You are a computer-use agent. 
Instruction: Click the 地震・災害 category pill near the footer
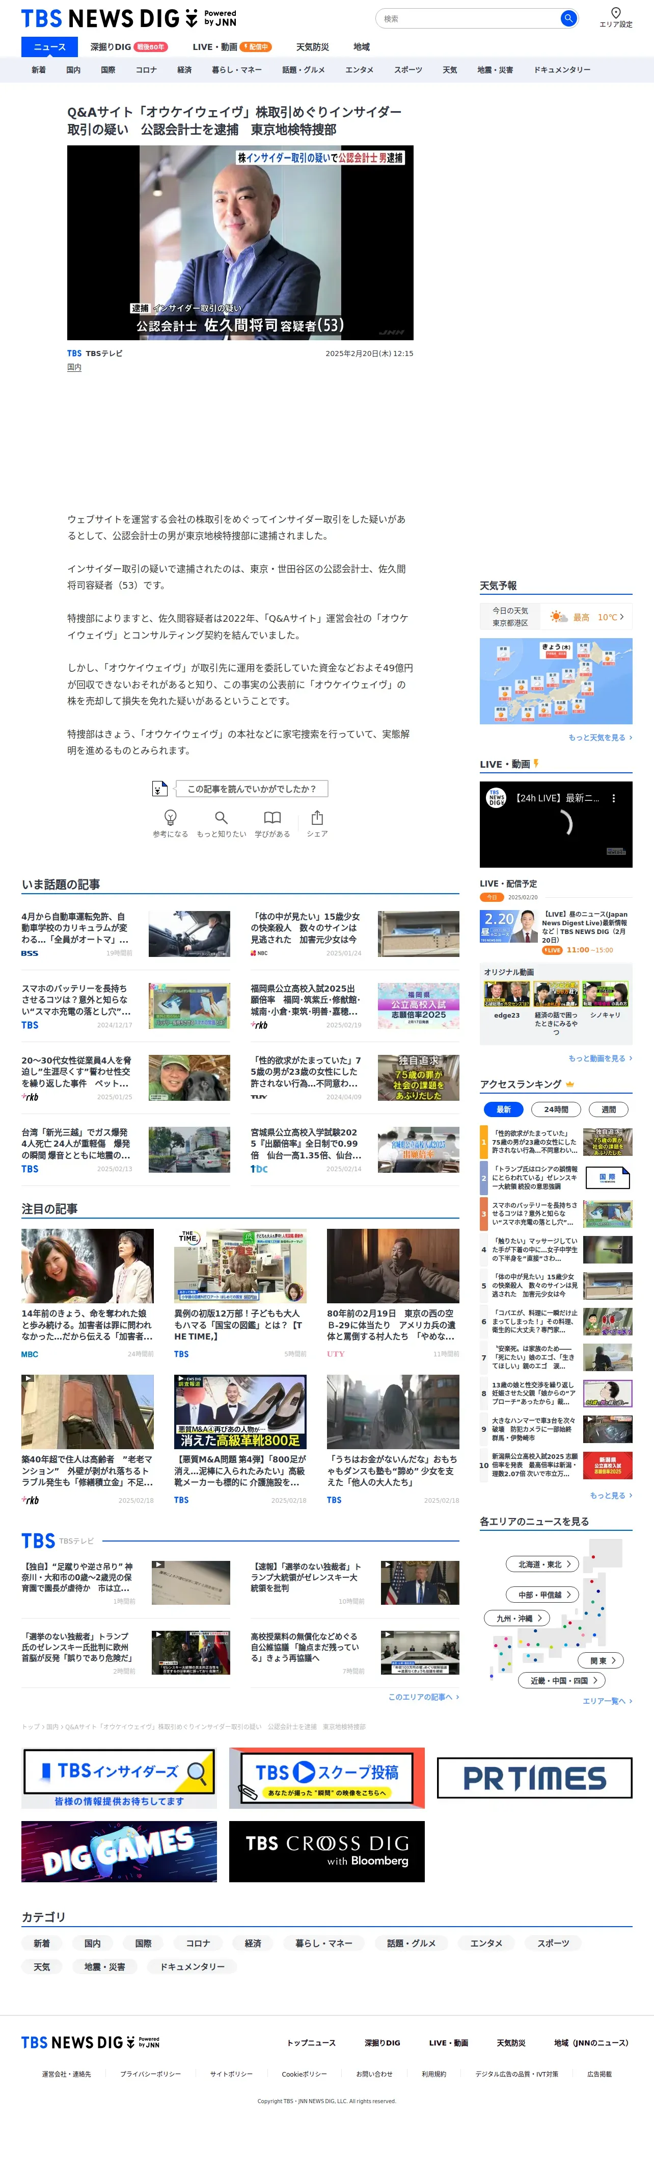click(104, 1966)
